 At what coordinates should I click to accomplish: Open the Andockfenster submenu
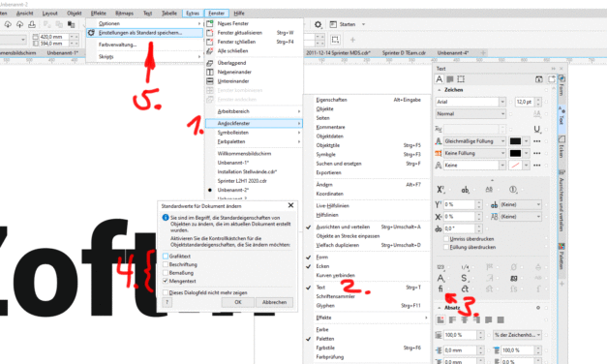tap(254, 123)
